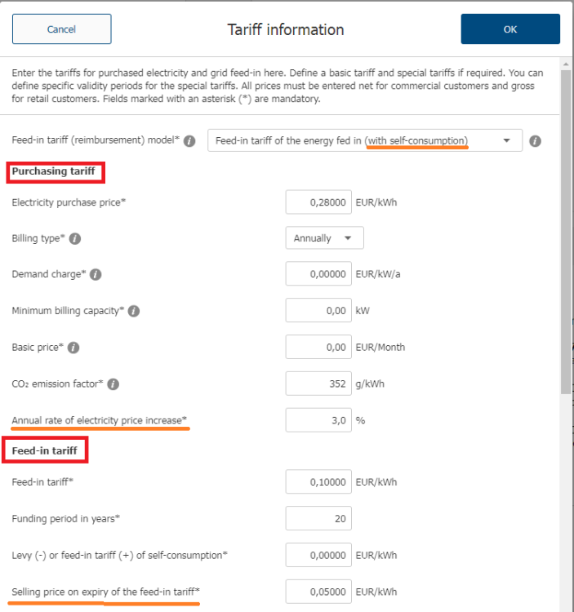Image resolution: width=574 pixels, height=612 pixels.
Task: Click the Basic price input box
Action: click(x=318, y=347)
